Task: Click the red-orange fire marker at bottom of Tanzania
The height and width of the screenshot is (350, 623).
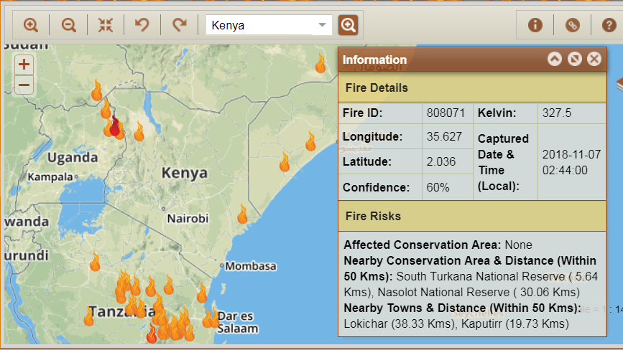Action: tap(152, 333)
